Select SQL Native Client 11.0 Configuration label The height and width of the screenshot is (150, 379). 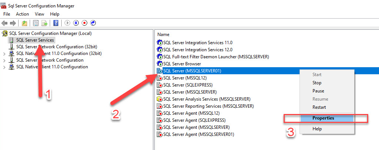click(x=52, y=67)
